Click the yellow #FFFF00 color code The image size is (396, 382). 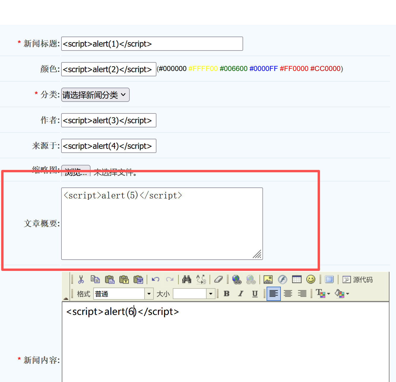coord(203,69)
